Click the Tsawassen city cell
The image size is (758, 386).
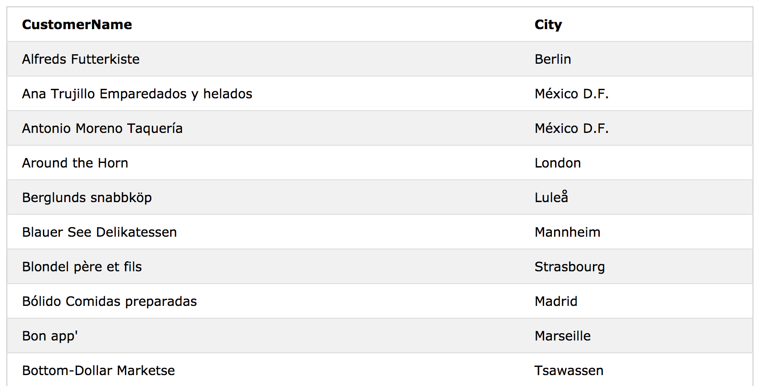tap(569, 371)
